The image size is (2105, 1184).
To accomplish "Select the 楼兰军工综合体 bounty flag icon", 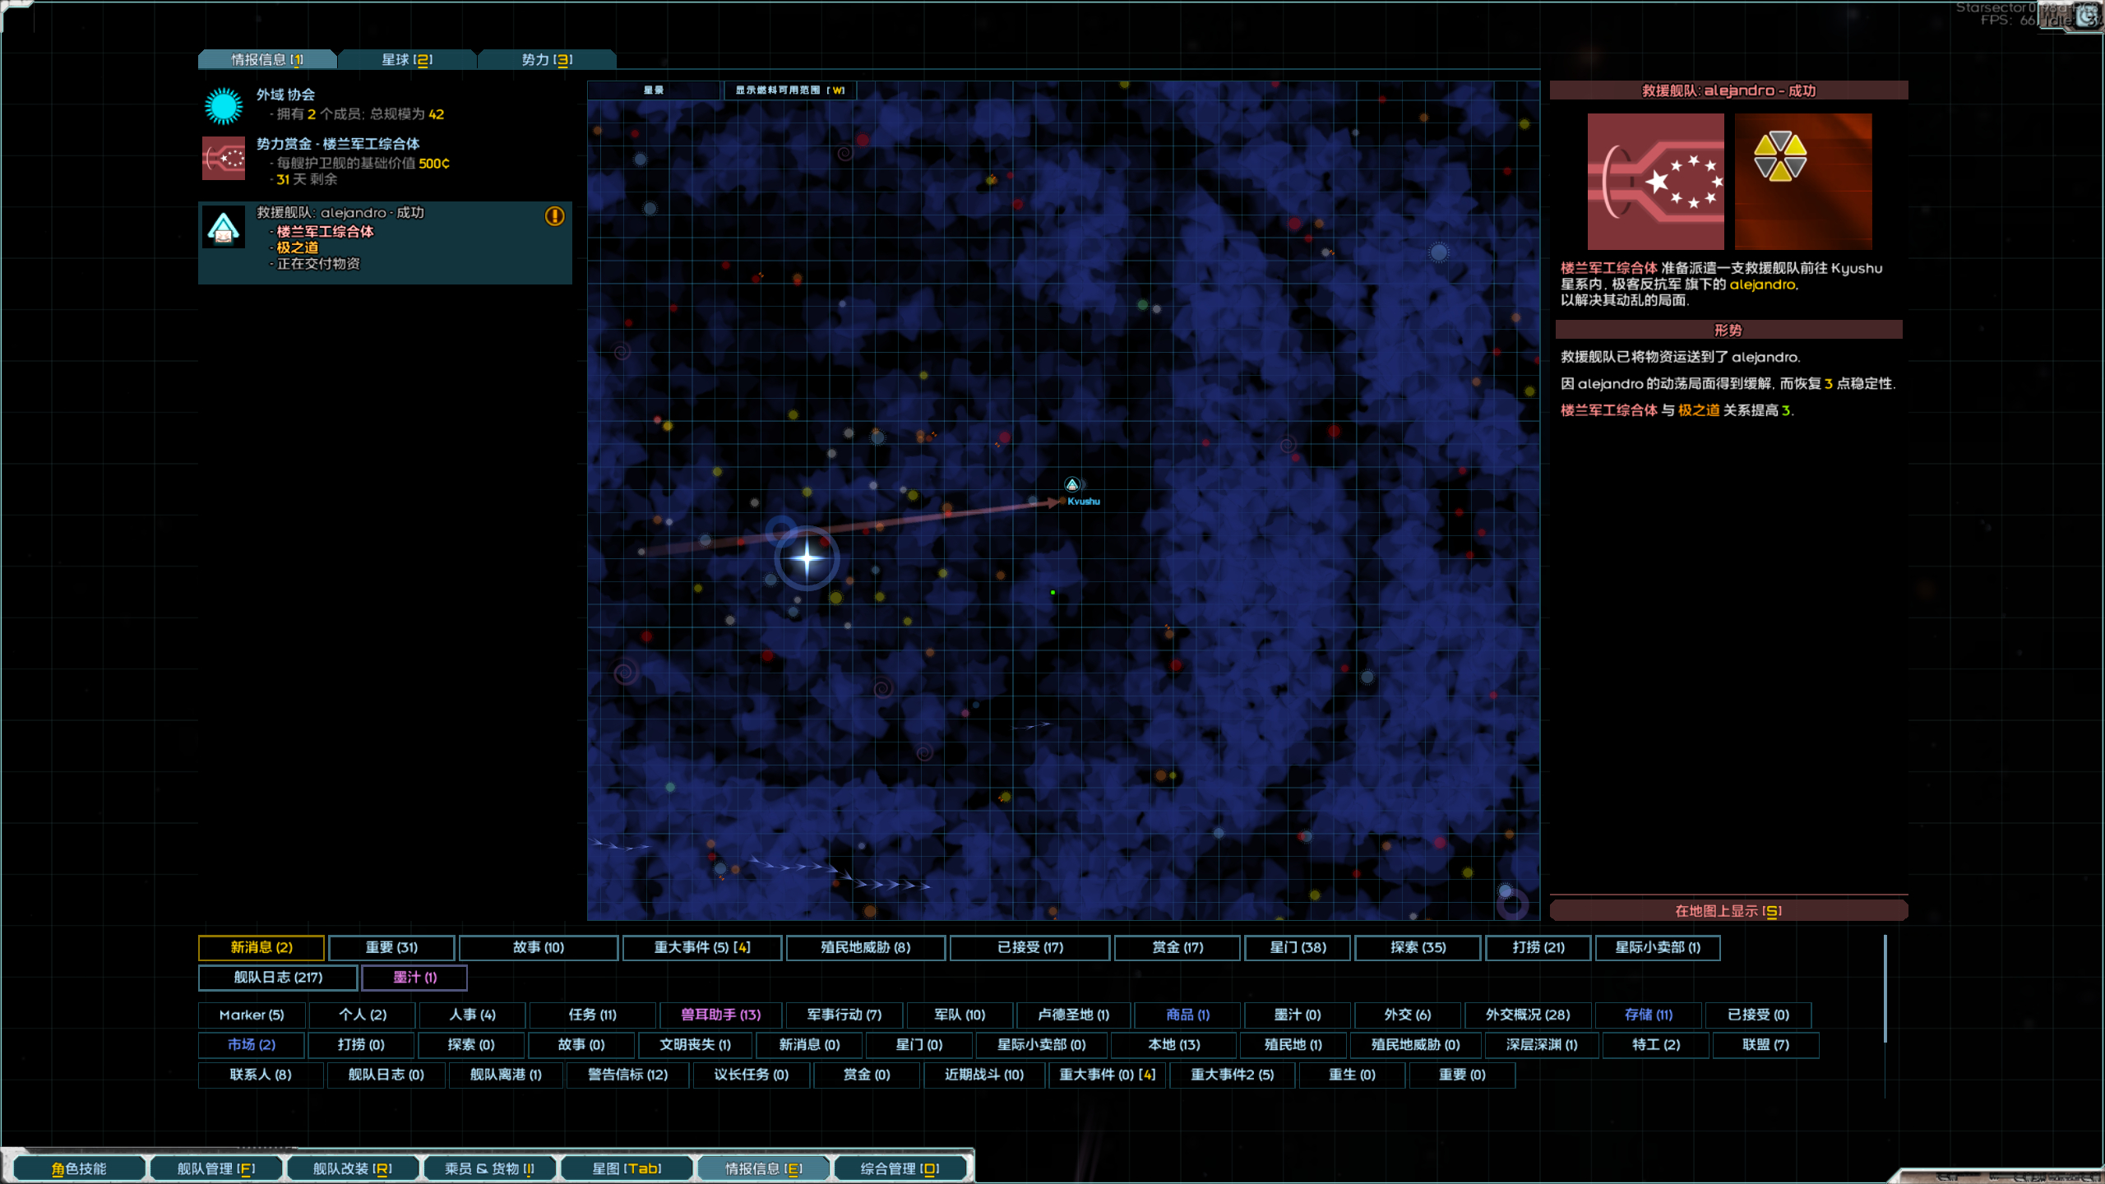I will pos(223,158).
